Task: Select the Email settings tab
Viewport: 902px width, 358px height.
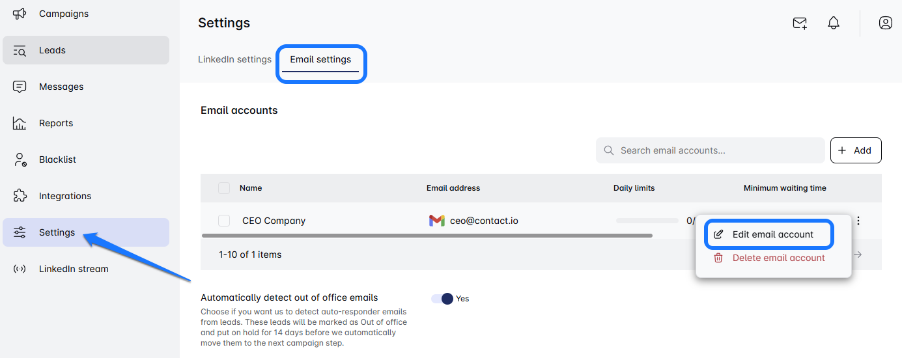Action: click(320, 59)
